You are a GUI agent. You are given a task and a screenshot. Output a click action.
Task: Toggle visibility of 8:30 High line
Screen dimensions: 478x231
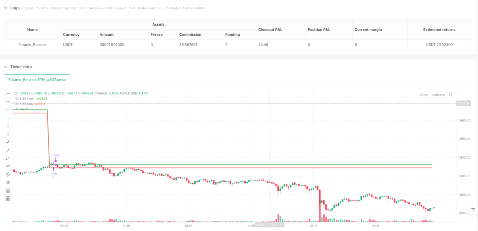click(x=16, y=99)
